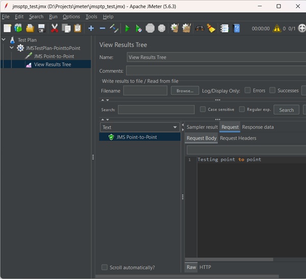Click the binoculars Search icon
306x279 pixels.
point(199,29)
